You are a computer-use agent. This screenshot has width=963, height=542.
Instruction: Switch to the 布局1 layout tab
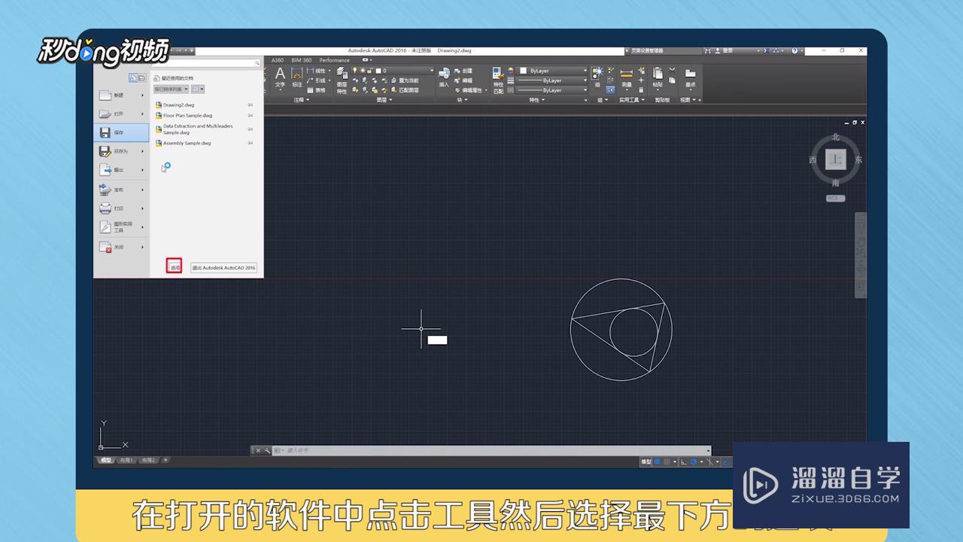126,460
